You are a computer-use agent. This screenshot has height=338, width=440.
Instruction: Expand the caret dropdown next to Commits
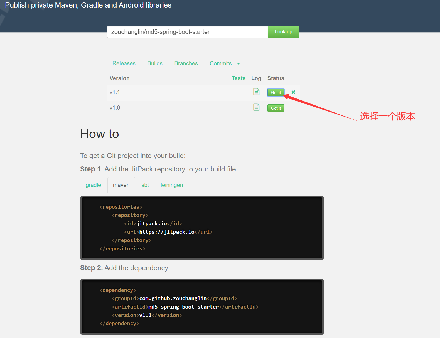[239, 64]
